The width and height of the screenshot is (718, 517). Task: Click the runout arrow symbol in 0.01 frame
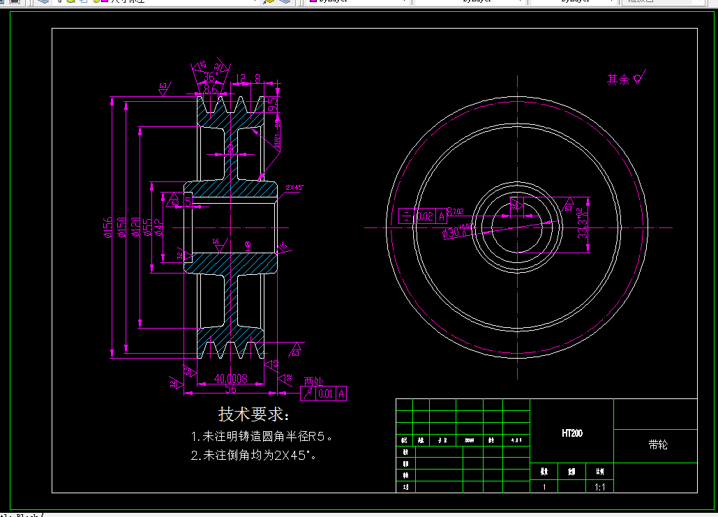(308, 394)
